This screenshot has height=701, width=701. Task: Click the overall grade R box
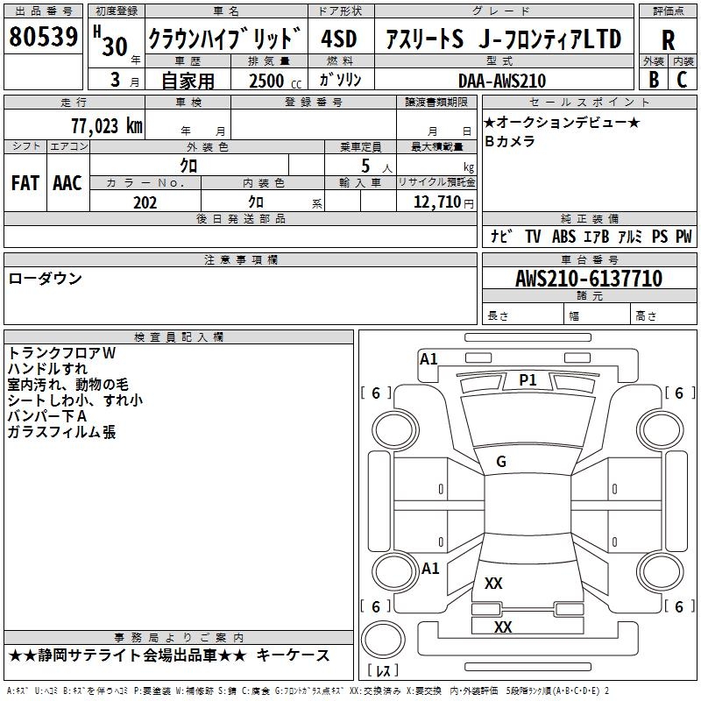668,39
